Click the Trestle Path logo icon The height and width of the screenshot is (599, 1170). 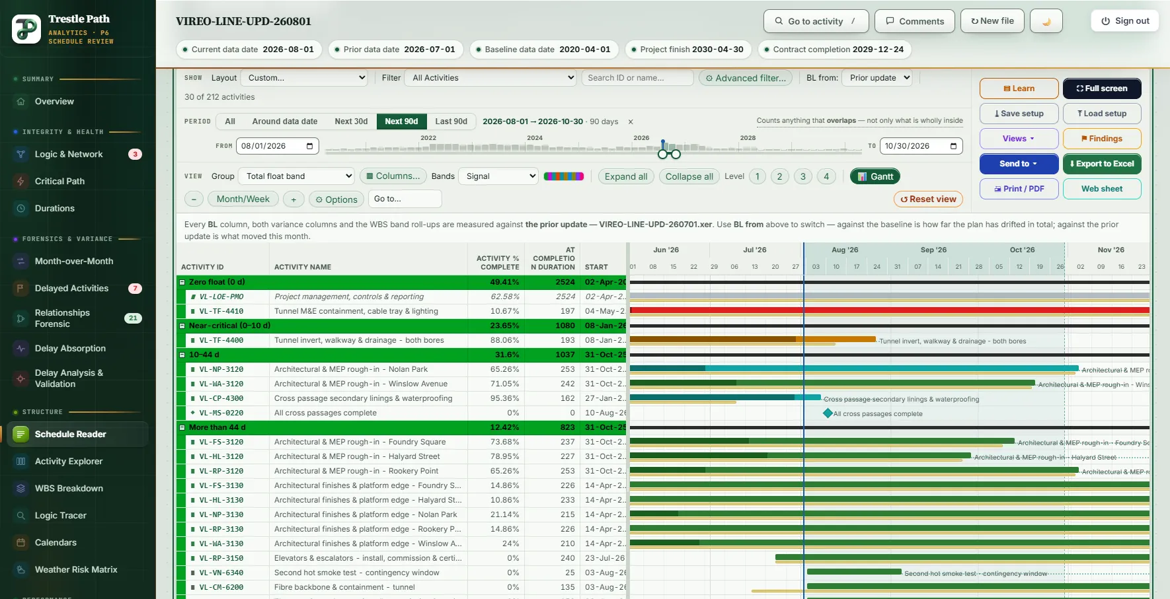coord(26,29)
